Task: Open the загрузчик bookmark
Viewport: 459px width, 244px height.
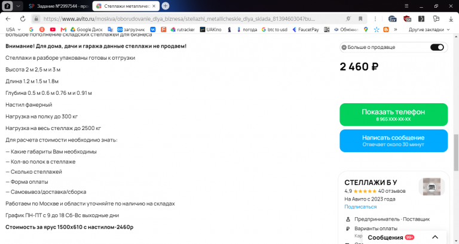Action: coord(131,29)
